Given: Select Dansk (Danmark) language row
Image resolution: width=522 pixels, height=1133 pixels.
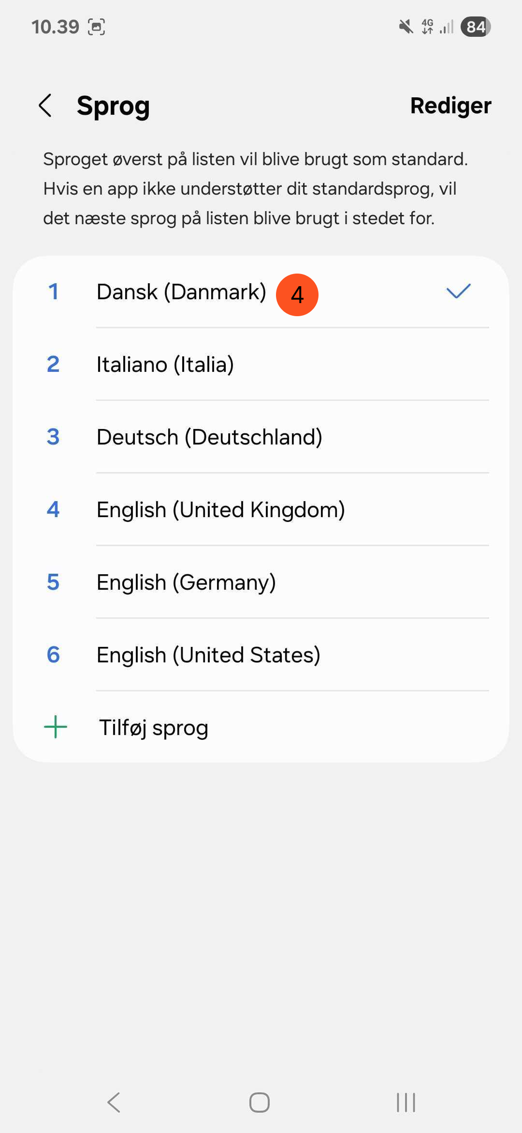Looking at the screenshot, I should [x=181, y=292].
